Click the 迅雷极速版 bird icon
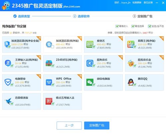 click(x=8, y=101)
